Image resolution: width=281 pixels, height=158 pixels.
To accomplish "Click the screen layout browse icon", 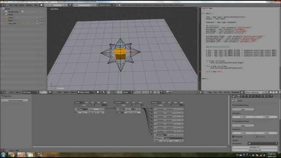I will [x=42, y=5].
